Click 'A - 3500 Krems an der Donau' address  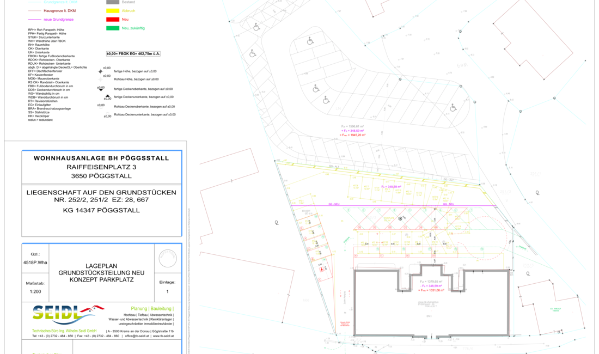tap(127, 331)
